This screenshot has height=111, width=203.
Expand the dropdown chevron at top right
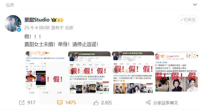(195, 5)
